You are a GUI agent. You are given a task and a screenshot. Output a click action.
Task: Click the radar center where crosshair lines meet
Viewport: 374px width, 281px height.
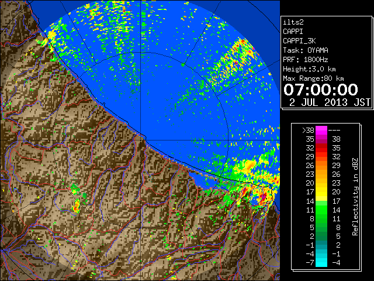tap(141, 140)
